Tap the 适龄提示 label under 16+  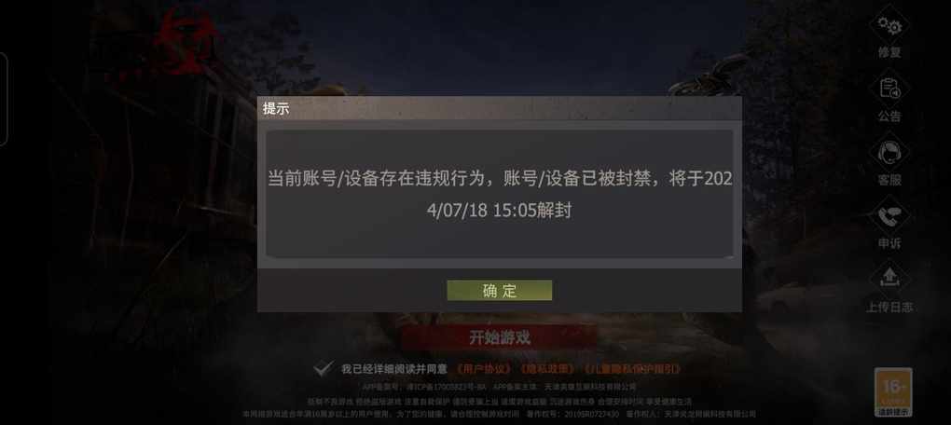tap(893, 412)
